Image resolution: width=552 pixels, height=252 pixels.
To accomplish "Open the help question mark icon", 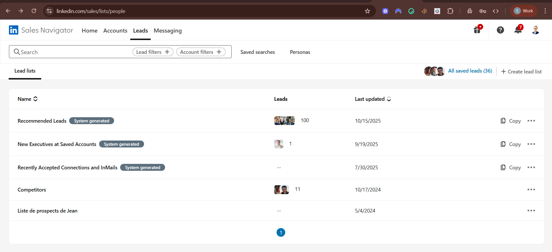I will (500, 30).
